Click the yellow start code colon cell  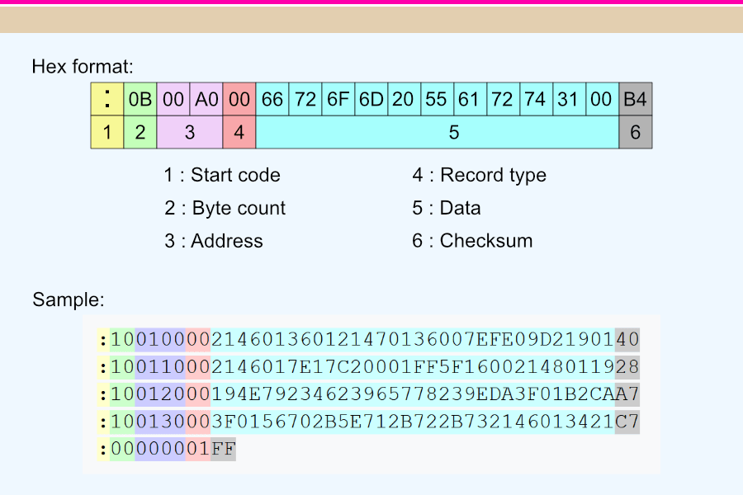click(106, 98)
